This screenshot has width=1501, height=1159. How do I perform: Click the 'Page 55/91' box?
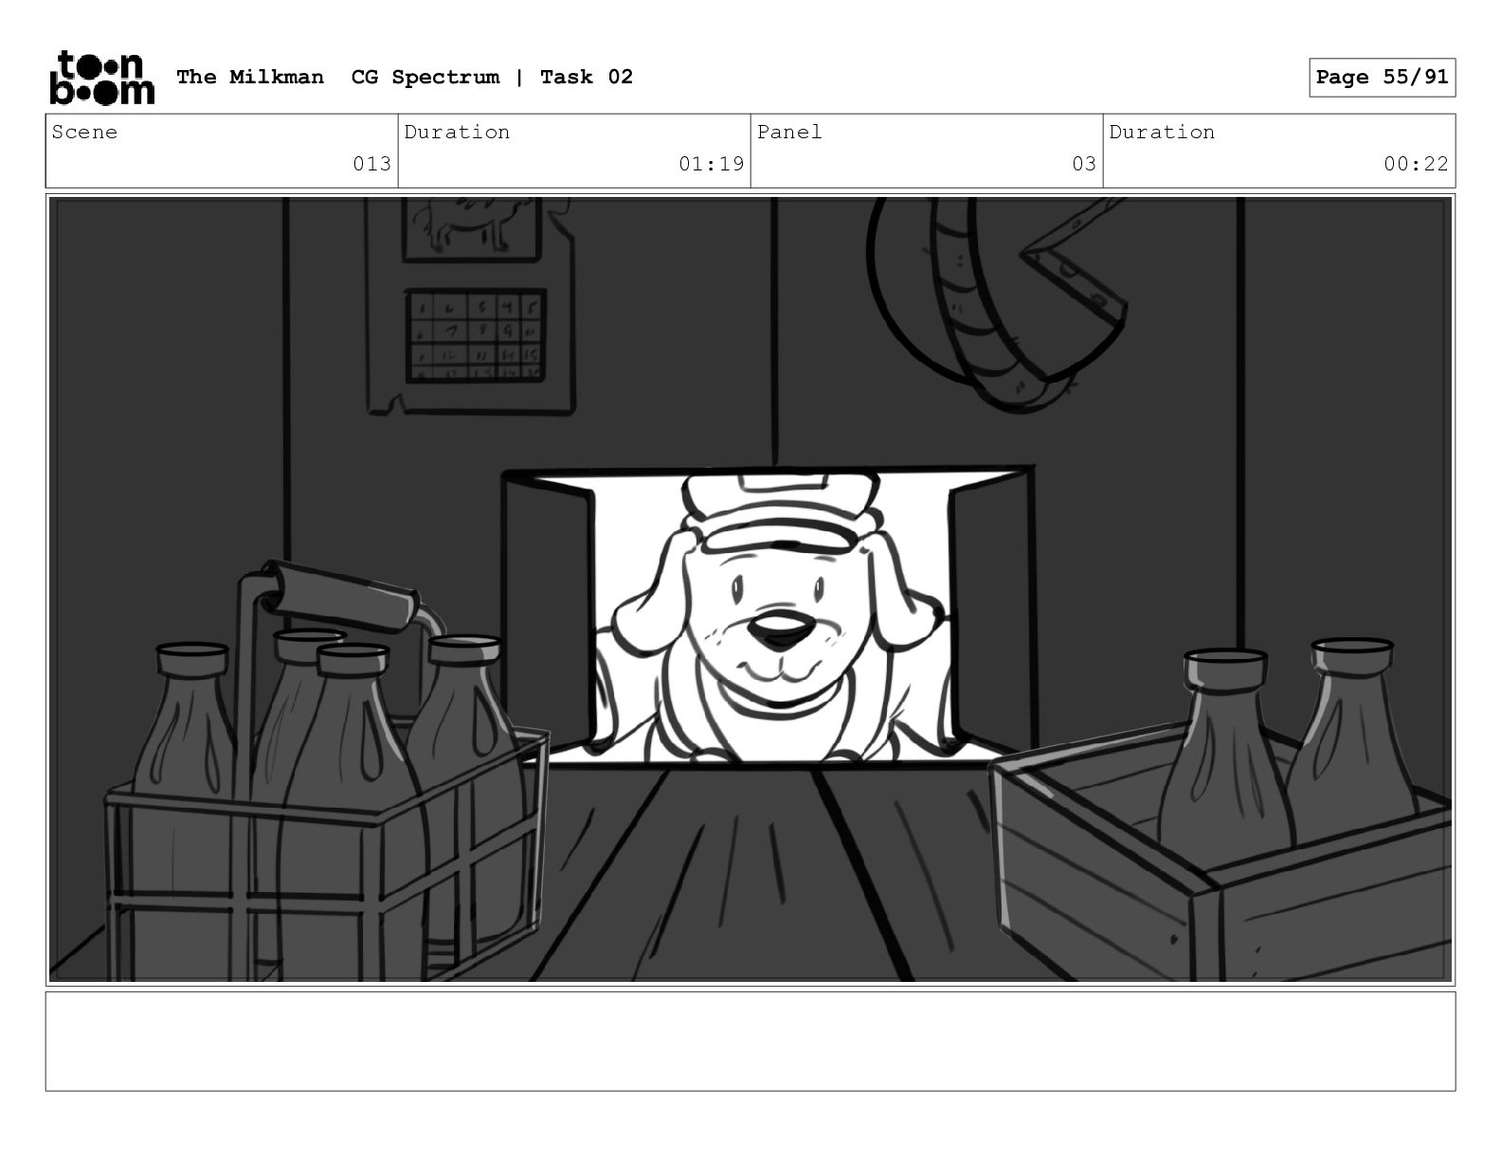click(1382, 78)
